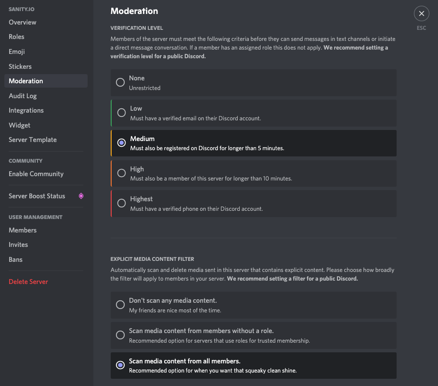Enable the Low verification level
This screenshot has width=438, height=386.
coord(121,113)
